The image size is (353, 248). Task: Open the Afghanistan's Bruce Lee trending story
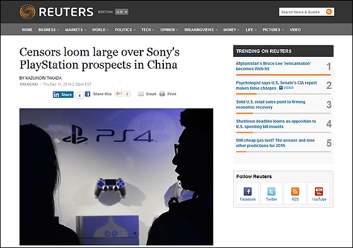(x=274, y=66)
